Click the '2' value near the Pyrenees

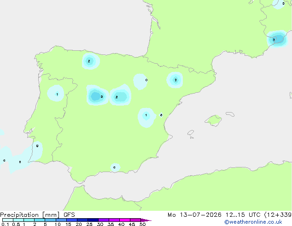pyautogui.click(x=175, y=80)
